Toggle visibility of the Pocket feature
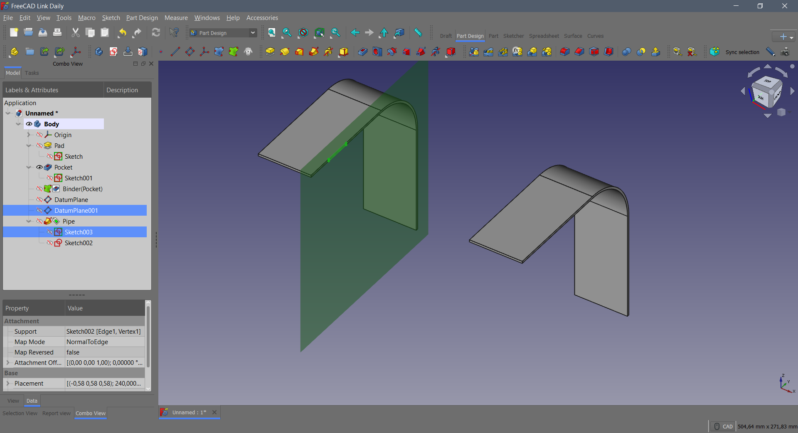The width and height of the screenshot is (798, 433). tap(39, 167)
